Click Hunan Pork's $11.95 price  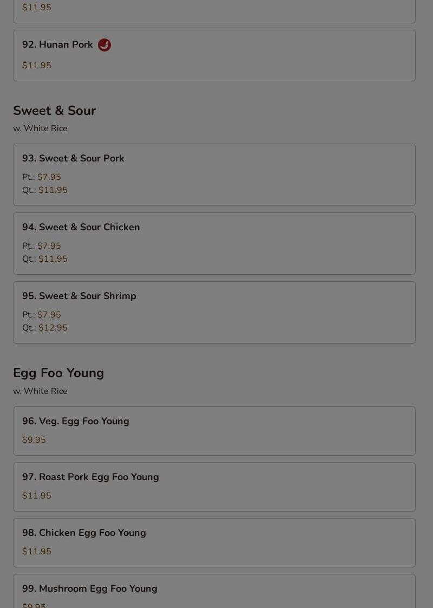37,65
